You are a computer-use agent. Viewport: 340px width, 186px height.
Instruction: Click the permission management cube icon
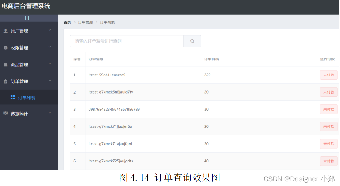click(x=5, y=48)
